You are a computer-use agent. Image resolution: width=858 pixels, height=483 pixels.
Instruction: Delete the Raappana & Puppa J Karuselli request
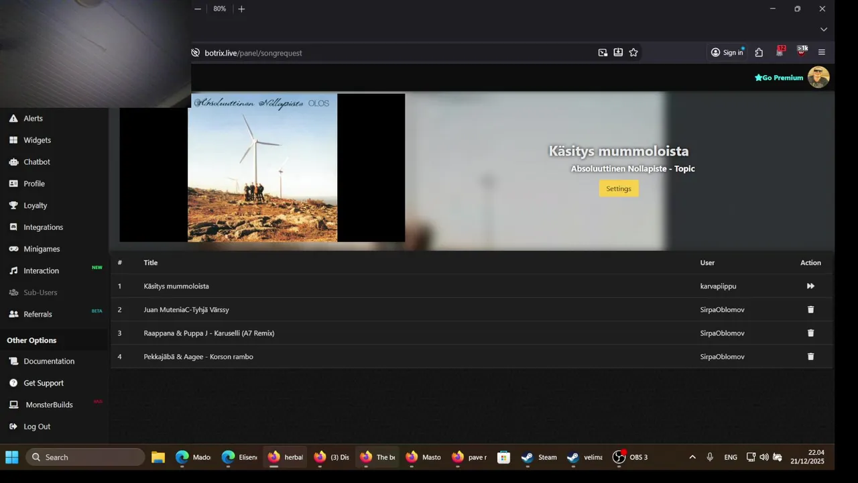810,333
